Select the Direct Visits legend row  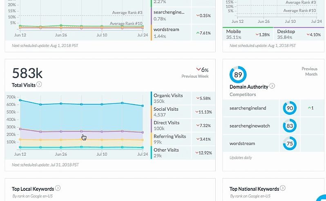pos(183,125)
